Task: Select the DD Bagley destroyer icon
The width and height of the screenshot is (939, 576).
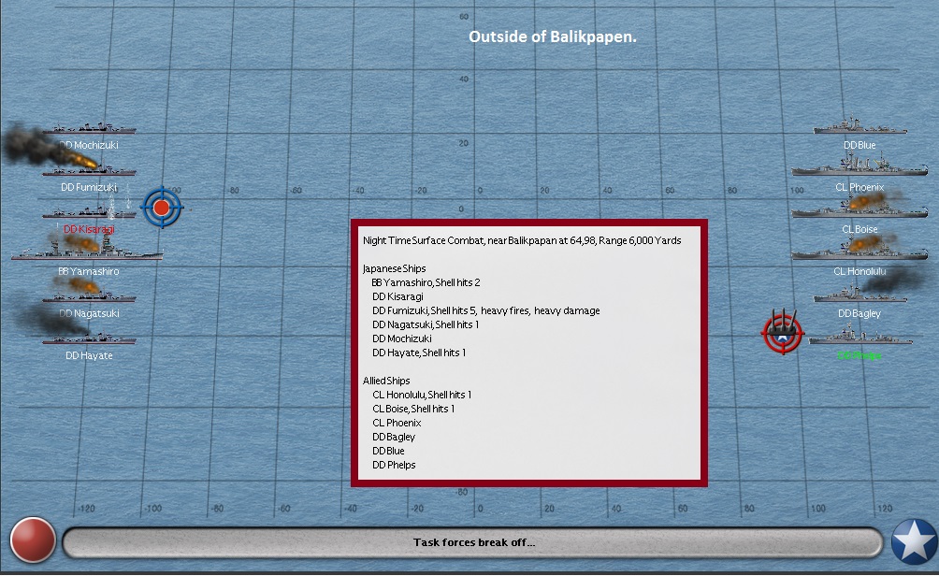Action: [860, 295]
